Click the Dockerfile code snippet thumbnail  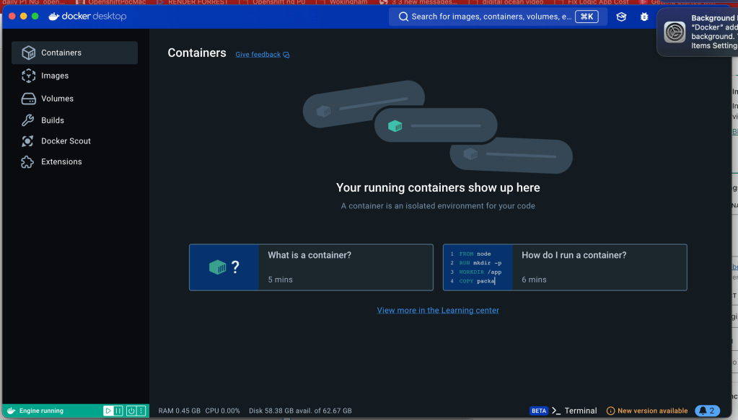[478, 267]
